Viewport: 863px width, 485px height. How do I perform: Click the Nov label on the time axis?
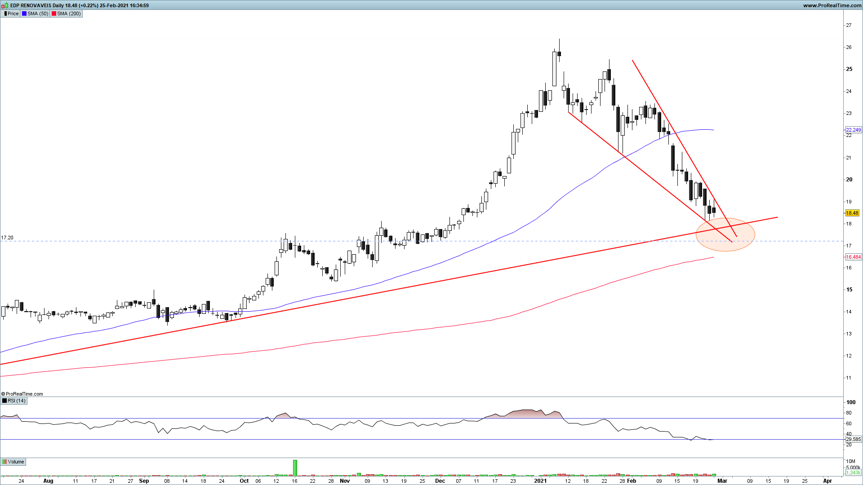point(345,481)
